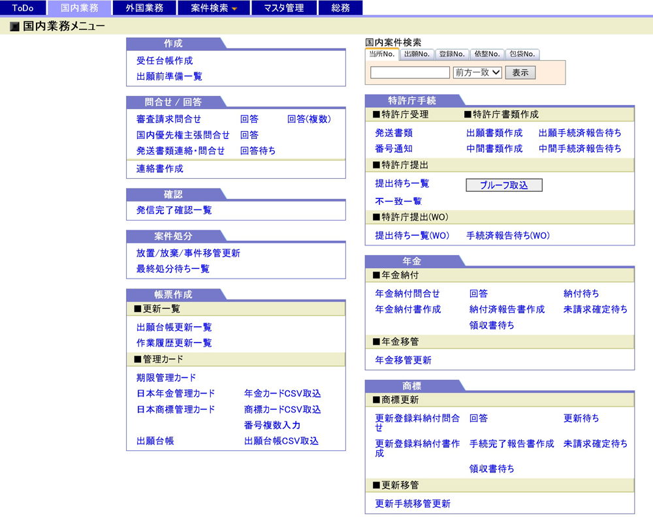The image size is (653, 524).
Task: Open the 前方一致 match-type dropdown
Action: (477, 72)
